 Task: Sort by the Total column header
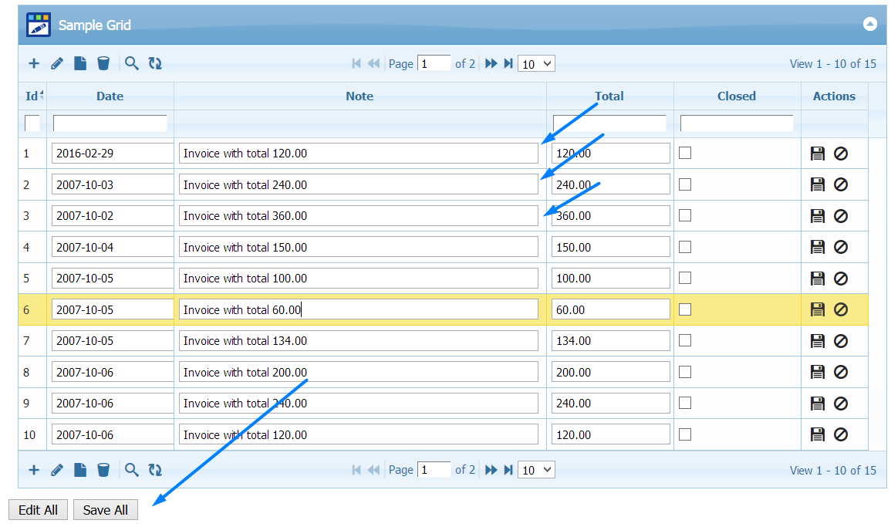[609, 96]
